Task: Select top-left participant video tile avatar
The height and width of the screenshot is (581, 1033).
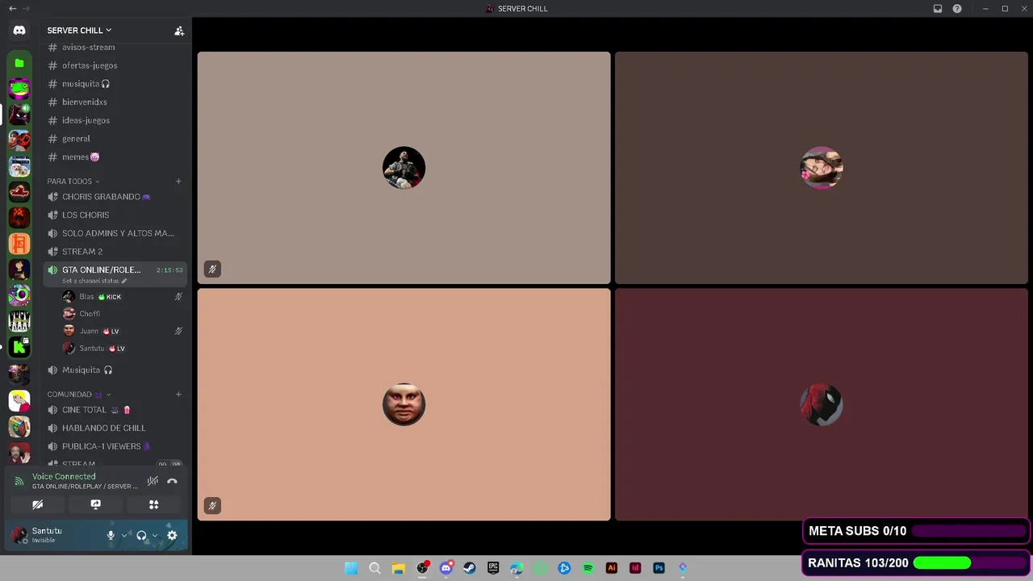Action: (x=404, y=168)
